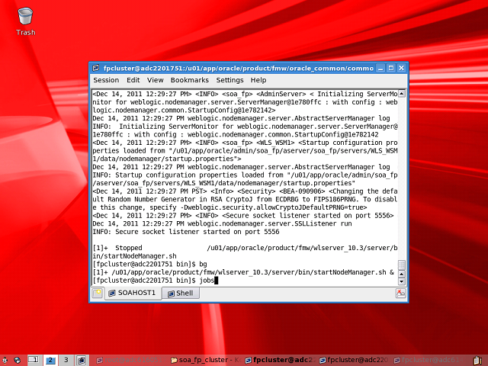This screenshot has width=488, height=366.
Task: Open the Trash icon on the desktop
Action: [25, 21]
